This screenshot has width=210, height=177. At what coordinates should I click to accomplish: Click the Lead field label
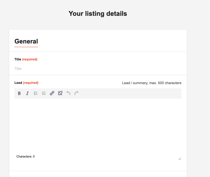pyautogui.click(x=18, y=83)
